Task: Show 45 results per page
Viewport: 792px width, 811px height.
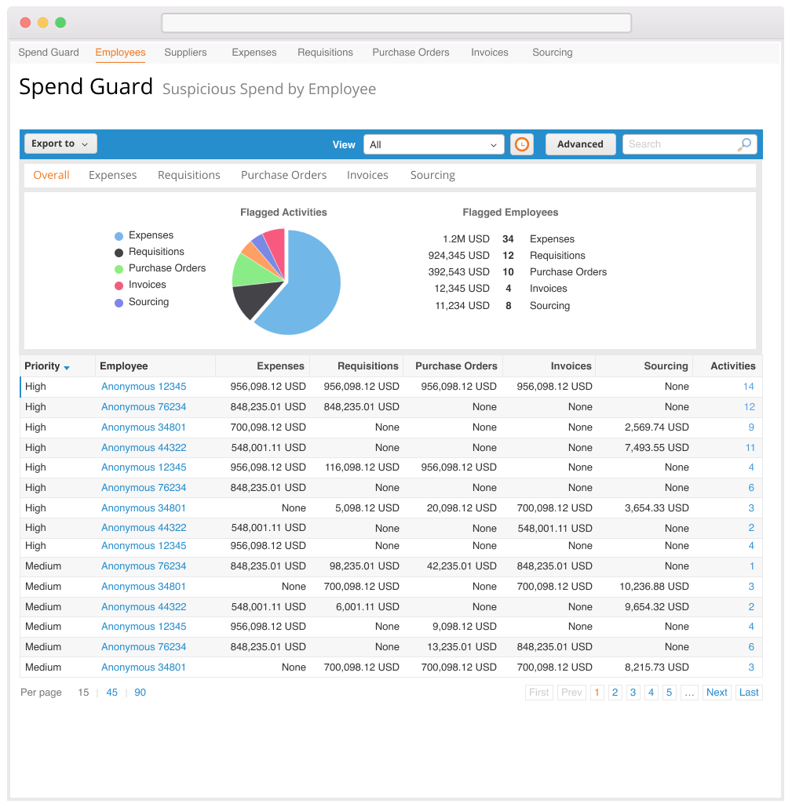Action: [112, 693]
